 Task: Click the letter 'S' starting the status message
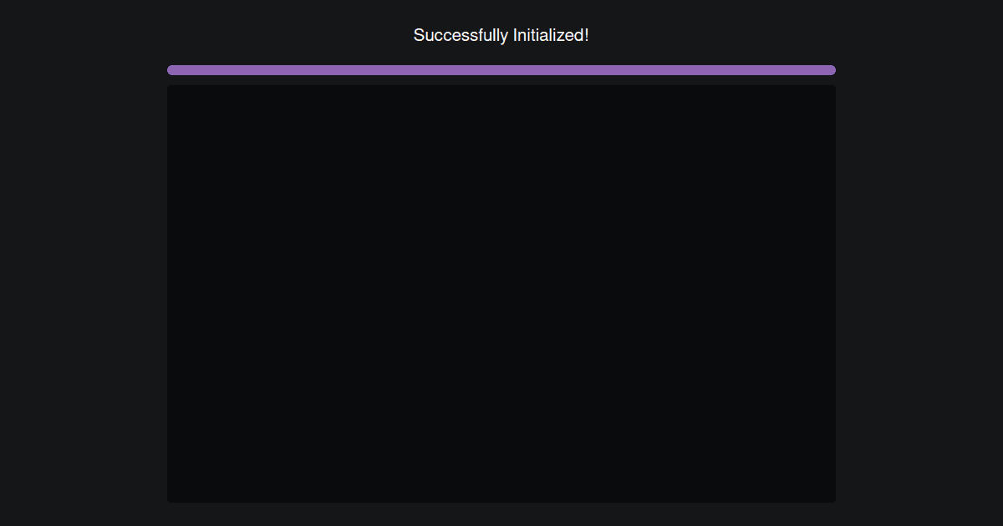419,35
